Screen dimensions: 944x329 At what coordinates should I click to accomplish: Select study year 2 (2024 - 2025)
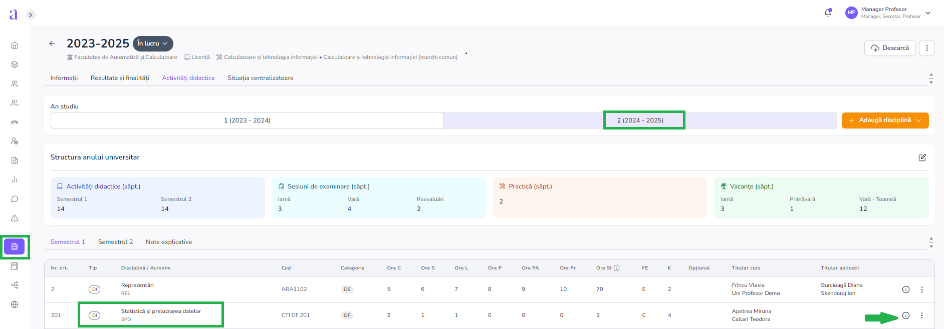pyautogui.click(x=640, y=120)
